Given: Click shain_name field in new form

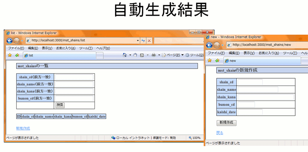Looking at the screenshot, I should (x=258, y=89).
